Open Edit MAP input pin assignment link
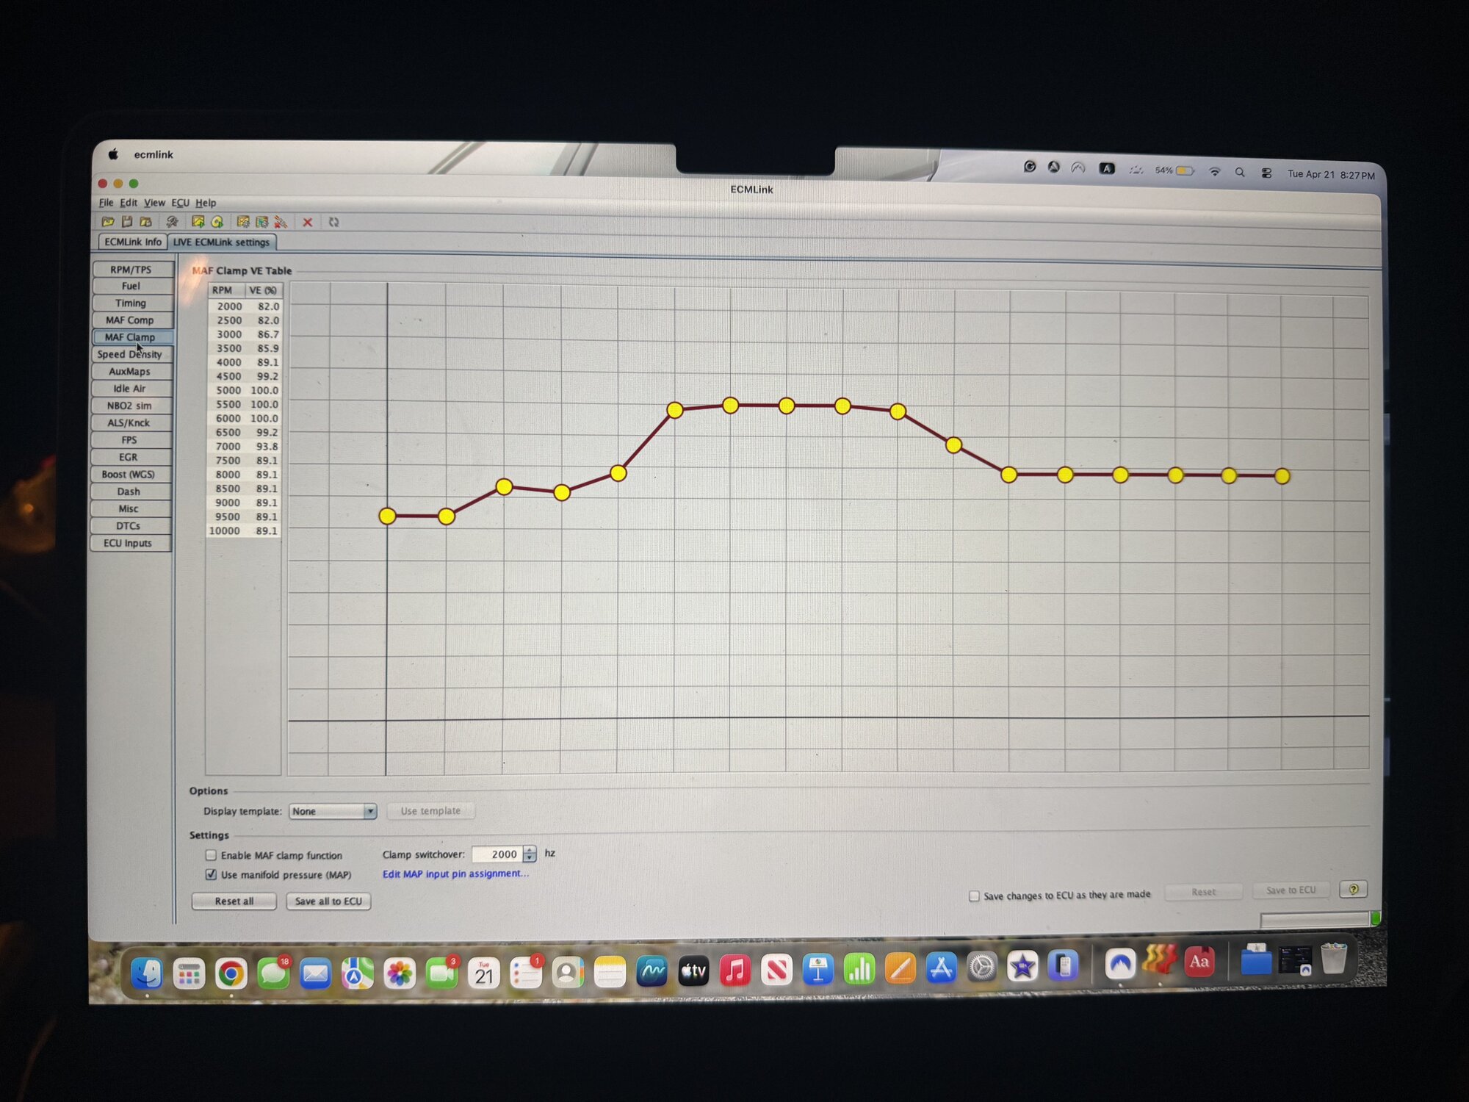The height and width of the screenshot is (1102, 1469). [455, 874]
